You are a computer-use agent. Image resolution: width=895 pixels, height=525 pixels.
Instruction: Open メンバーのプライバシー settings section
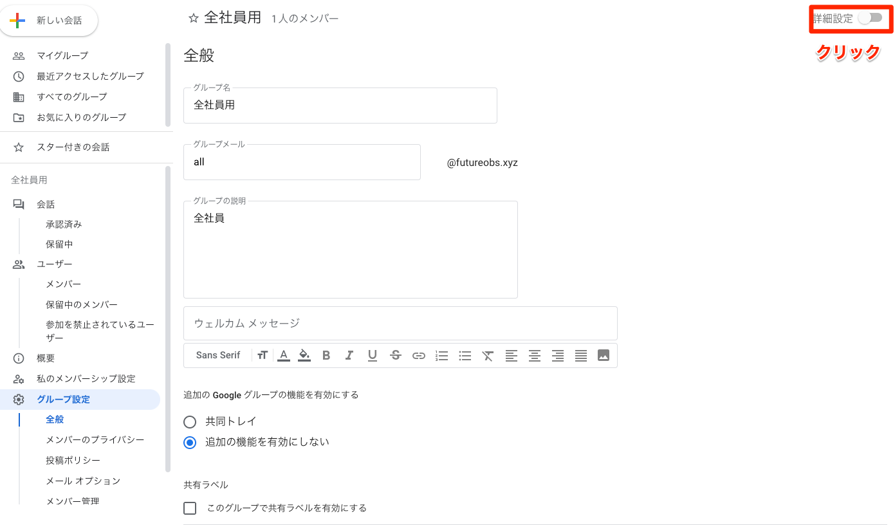coord(95,440)
